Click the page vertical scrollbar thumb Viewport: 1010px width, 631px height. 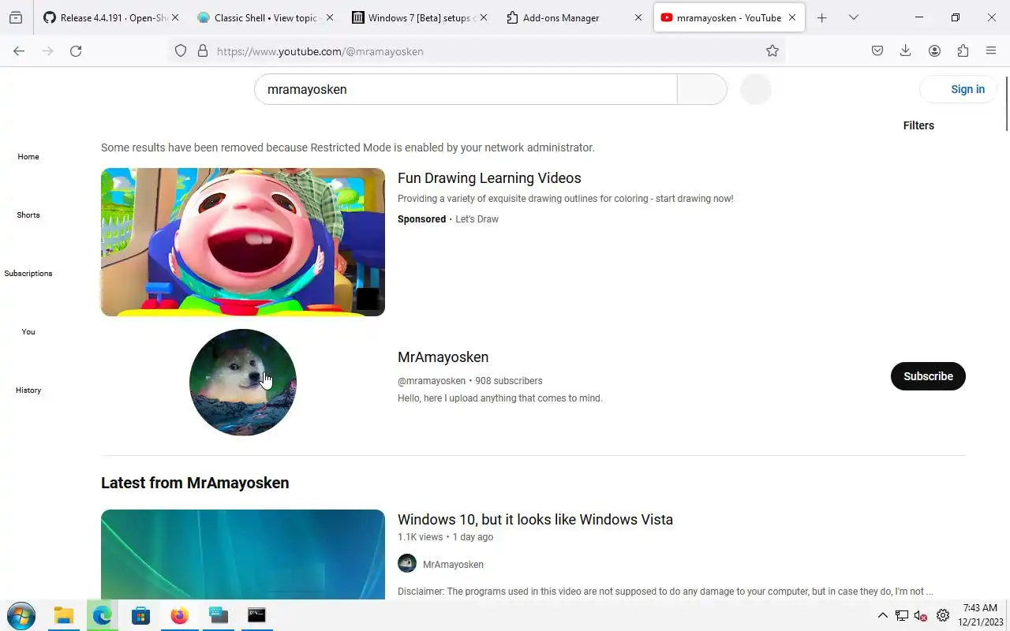tap(1006, 103)
